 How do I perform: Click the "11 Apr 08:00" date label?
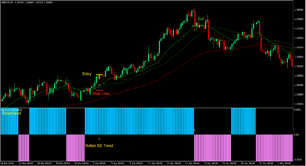155,163
